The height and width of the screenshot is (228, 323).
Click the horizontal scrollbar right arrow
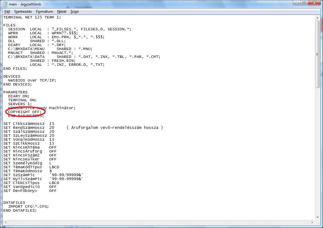pyautogui.click(x=312, y=222)
